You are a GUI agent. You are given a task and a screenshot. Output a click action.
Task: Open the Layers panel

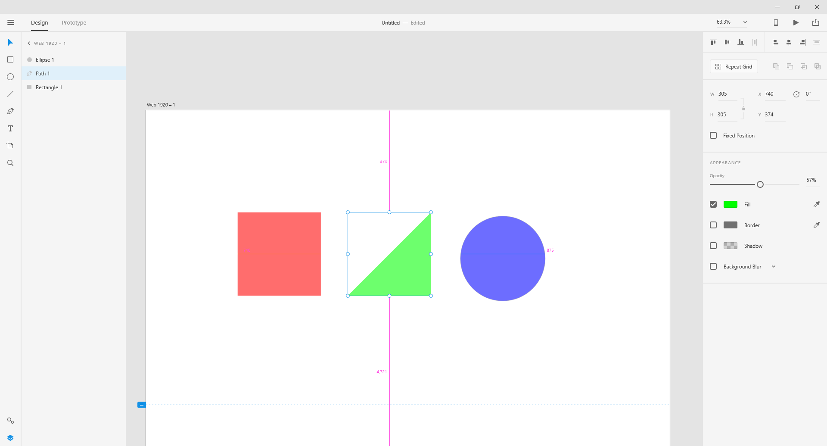[10, 437]
